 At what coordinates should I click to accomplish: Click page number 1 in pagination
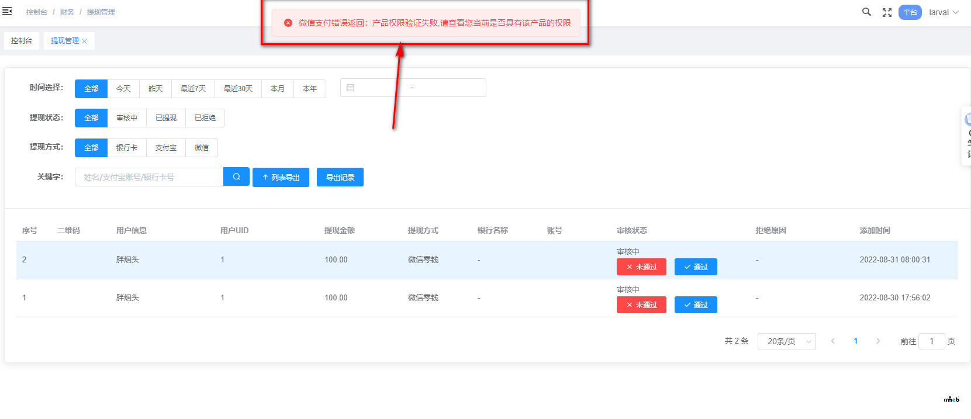[x=855, y=341]
